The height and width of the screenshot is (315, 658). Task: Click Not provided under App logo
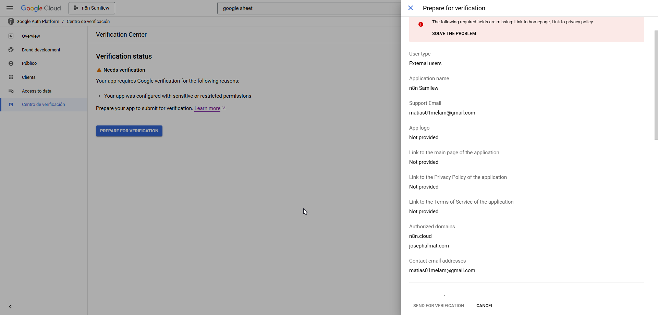click(424, 137)
